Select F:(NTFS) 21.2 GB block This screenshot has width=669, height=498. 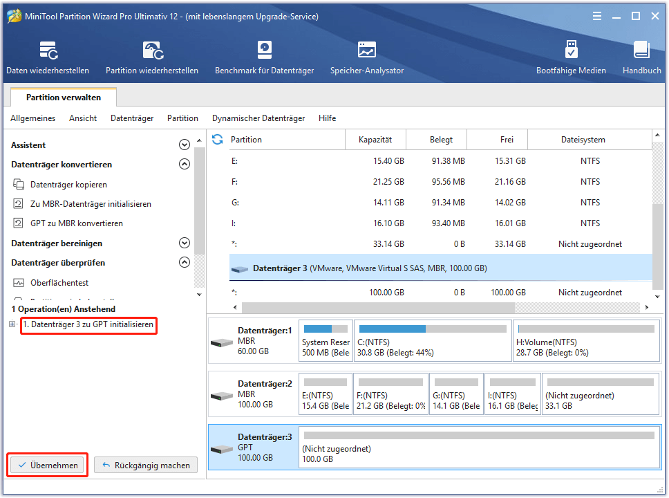click(390, 394)
